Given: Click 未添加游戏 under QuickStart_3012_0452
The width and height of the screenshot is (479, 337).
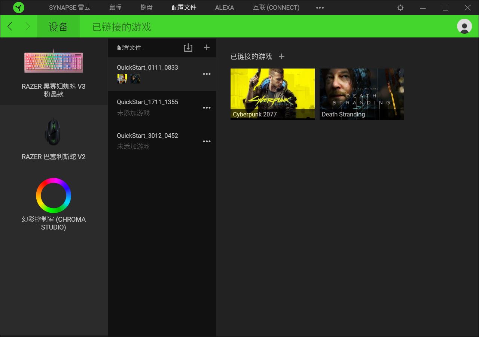Looking at the screenshot, I should (x=133, y=147).
